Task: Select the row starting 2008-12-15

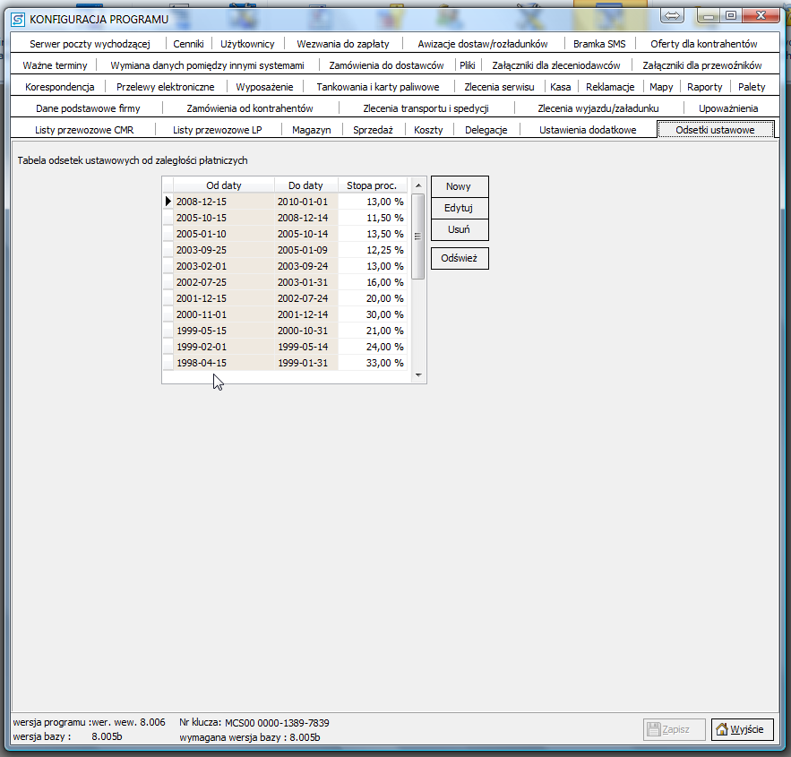Action: coord(285,202)
